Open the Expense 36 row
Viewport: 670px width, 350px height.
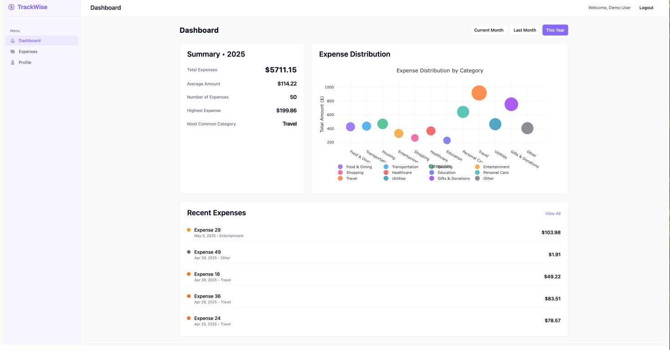tap(373, 299)
